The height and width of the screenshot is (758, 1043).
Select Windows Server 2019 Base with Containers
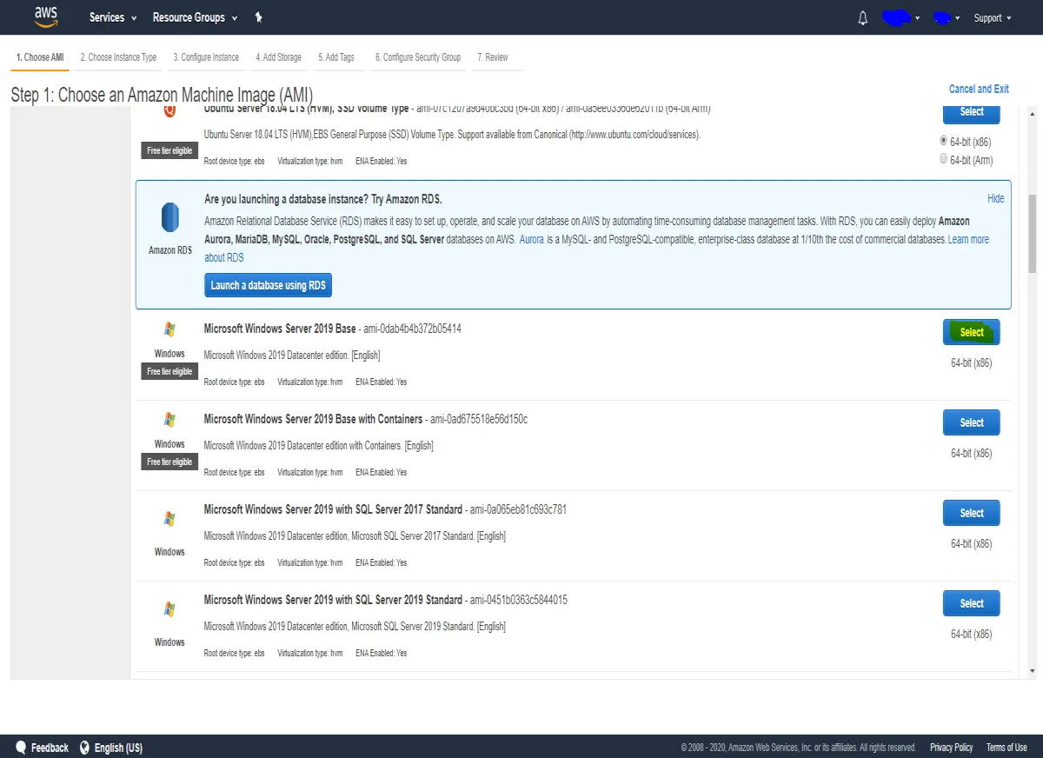(x=972, y=422)
